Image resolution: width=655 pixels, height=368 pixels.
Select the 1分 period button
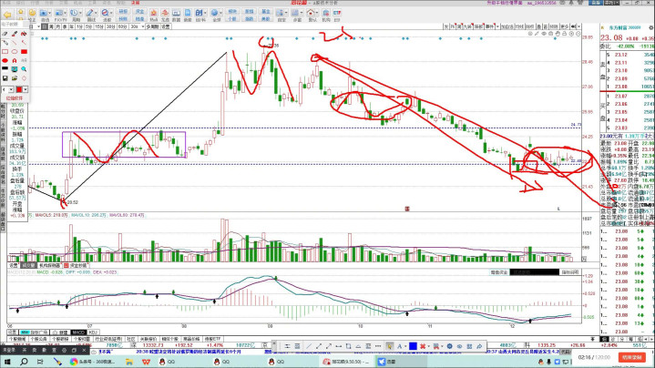point(79,26)
